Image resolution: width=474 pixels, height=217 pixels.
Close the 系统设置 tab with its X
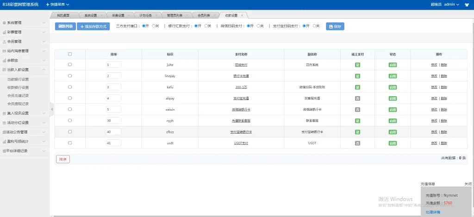[101, 15]
